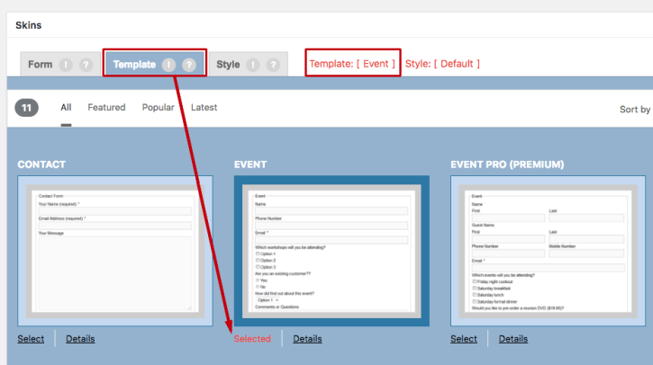This screenshot has height=365, width=653.
Task: Click the help icon on Style tab
Action: point(273,65)
